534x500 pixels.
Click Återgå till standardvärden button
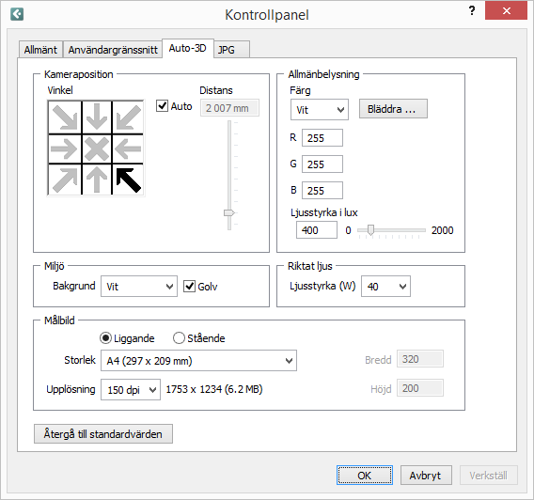click(103, 433)
